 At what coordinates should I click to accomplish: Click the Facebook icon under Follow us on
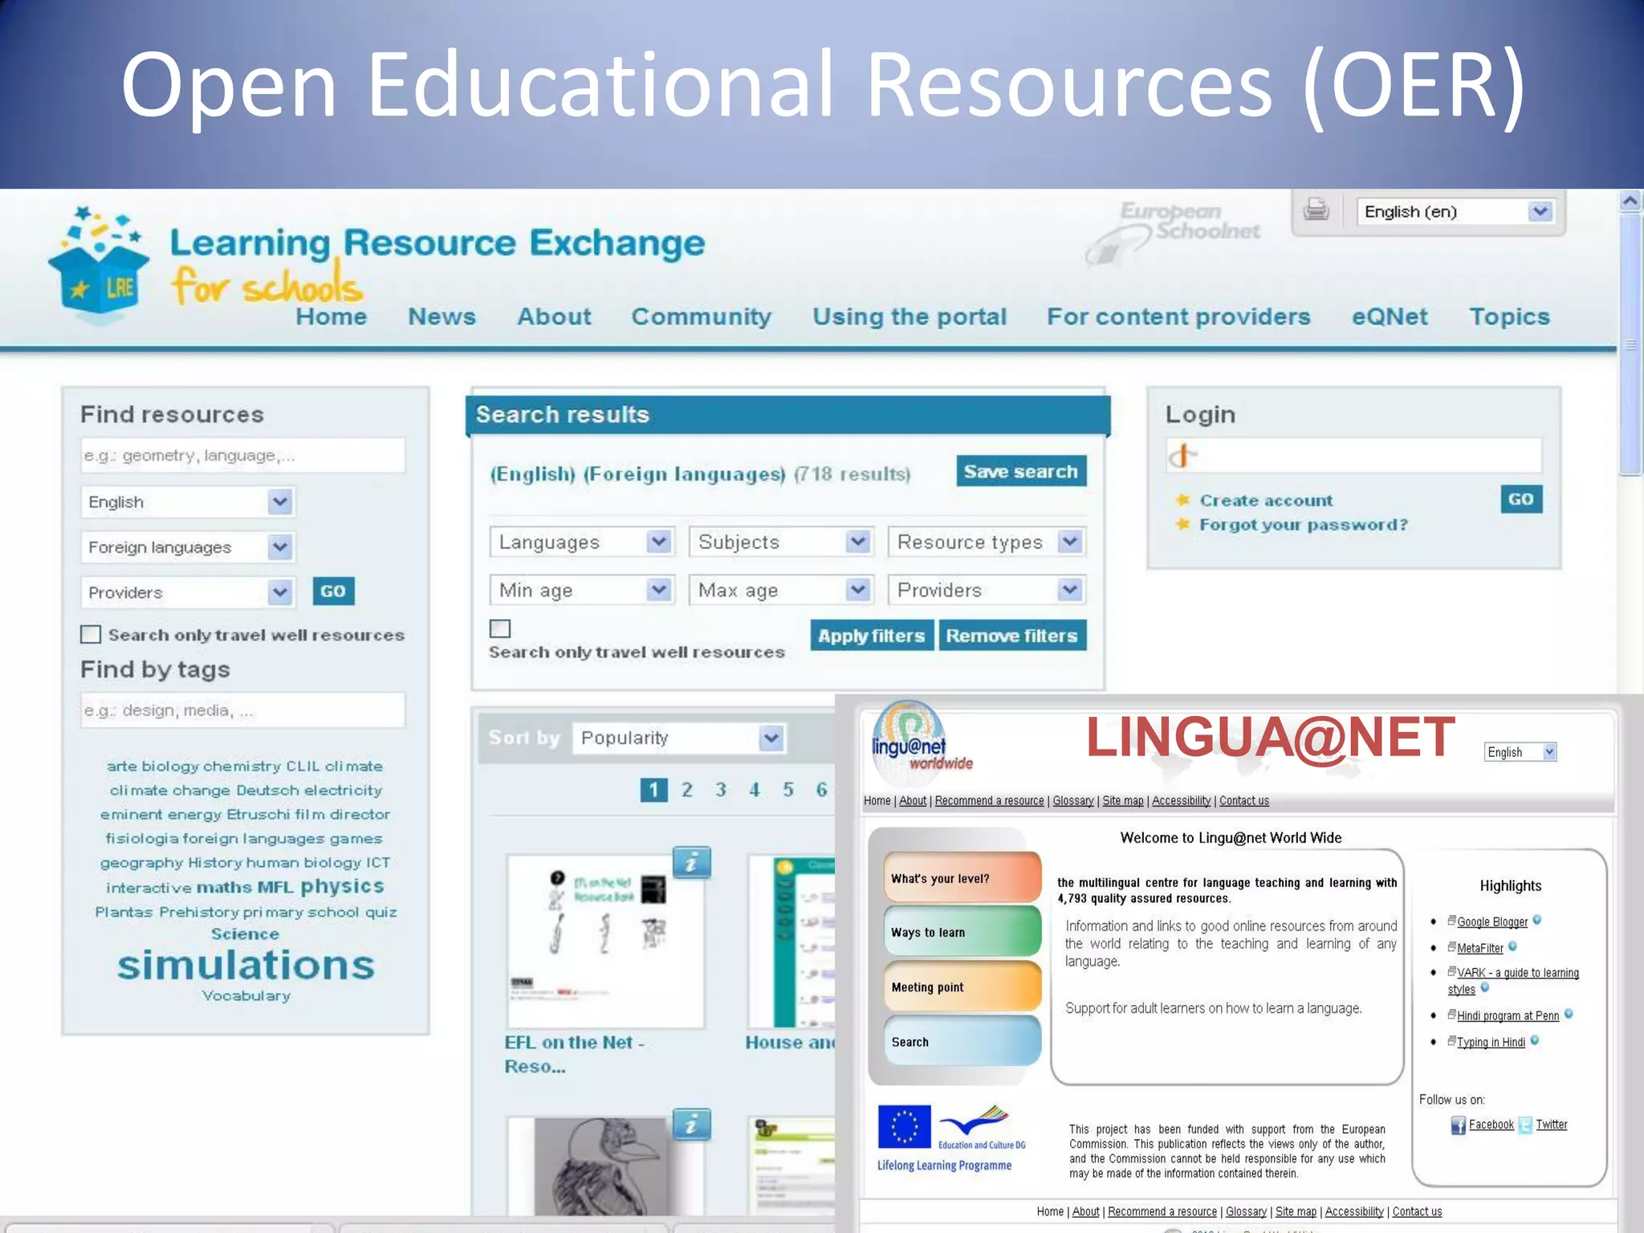pos(1458,1125)
